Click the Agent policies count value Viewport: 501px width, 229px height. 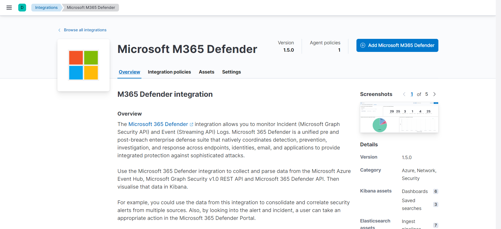[339, 50]
